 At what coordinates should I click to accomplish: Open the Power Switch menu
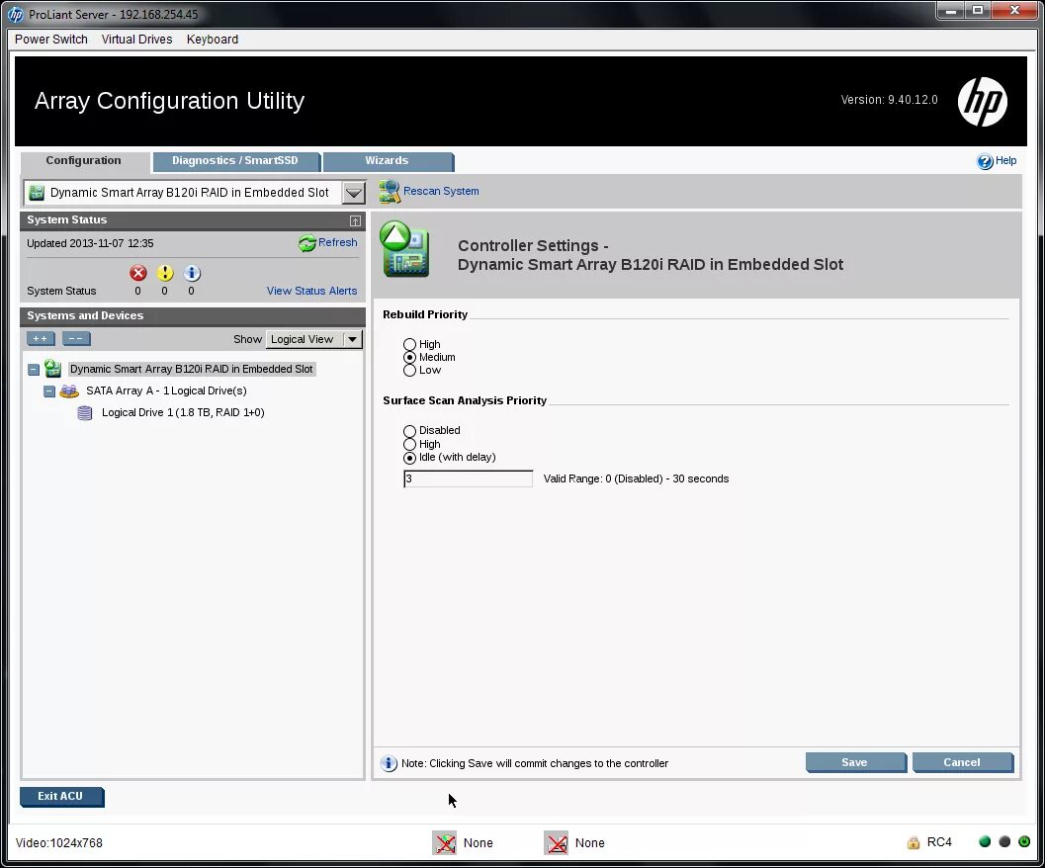tap(51, 40)
